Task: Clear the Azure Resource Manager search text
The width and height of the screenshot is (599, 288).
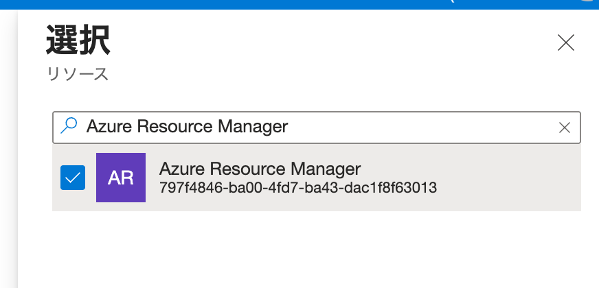Action: [565, 127]
